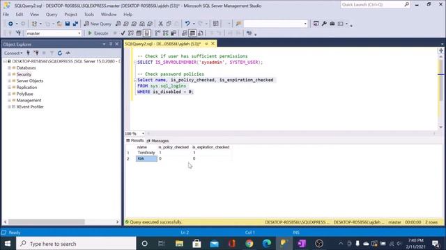This screenshot has width=446, height=250.
Task: Open the find combo box dropdown
Action: pyautogui.click(x=305, y=24)
